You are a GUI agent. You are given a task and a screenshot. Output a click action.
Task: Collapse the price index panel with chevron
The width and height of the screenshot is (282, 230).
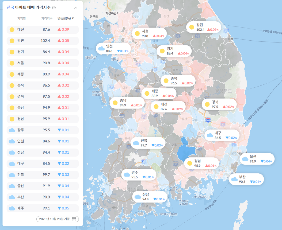[x=76, y=8]
